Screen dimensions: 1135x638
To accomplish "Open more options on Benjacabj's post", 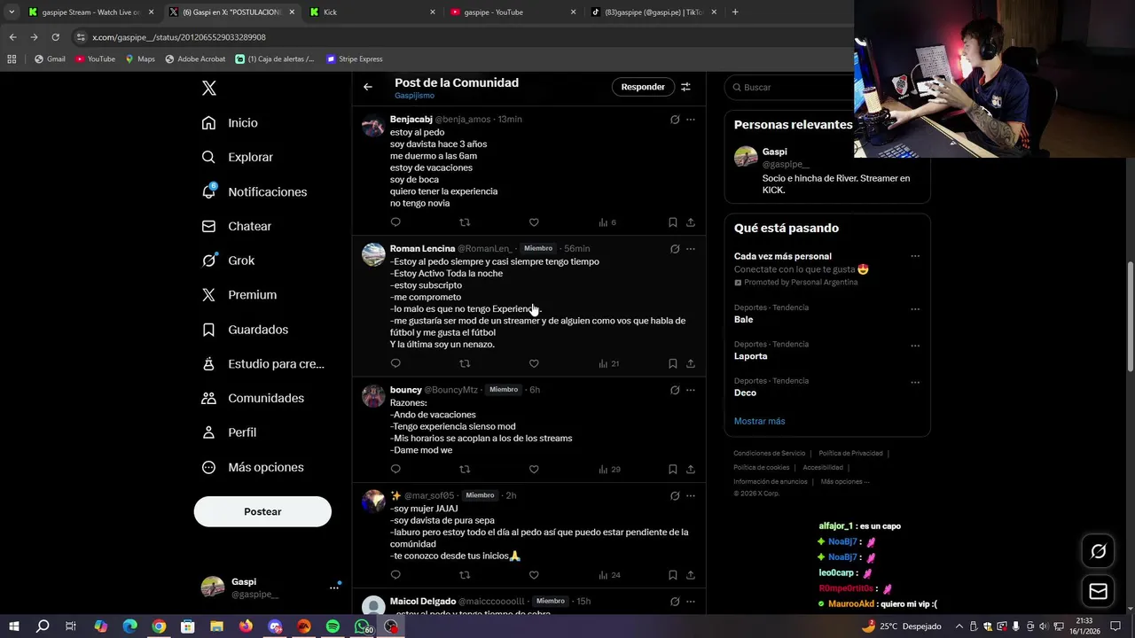I will (691, 120).
